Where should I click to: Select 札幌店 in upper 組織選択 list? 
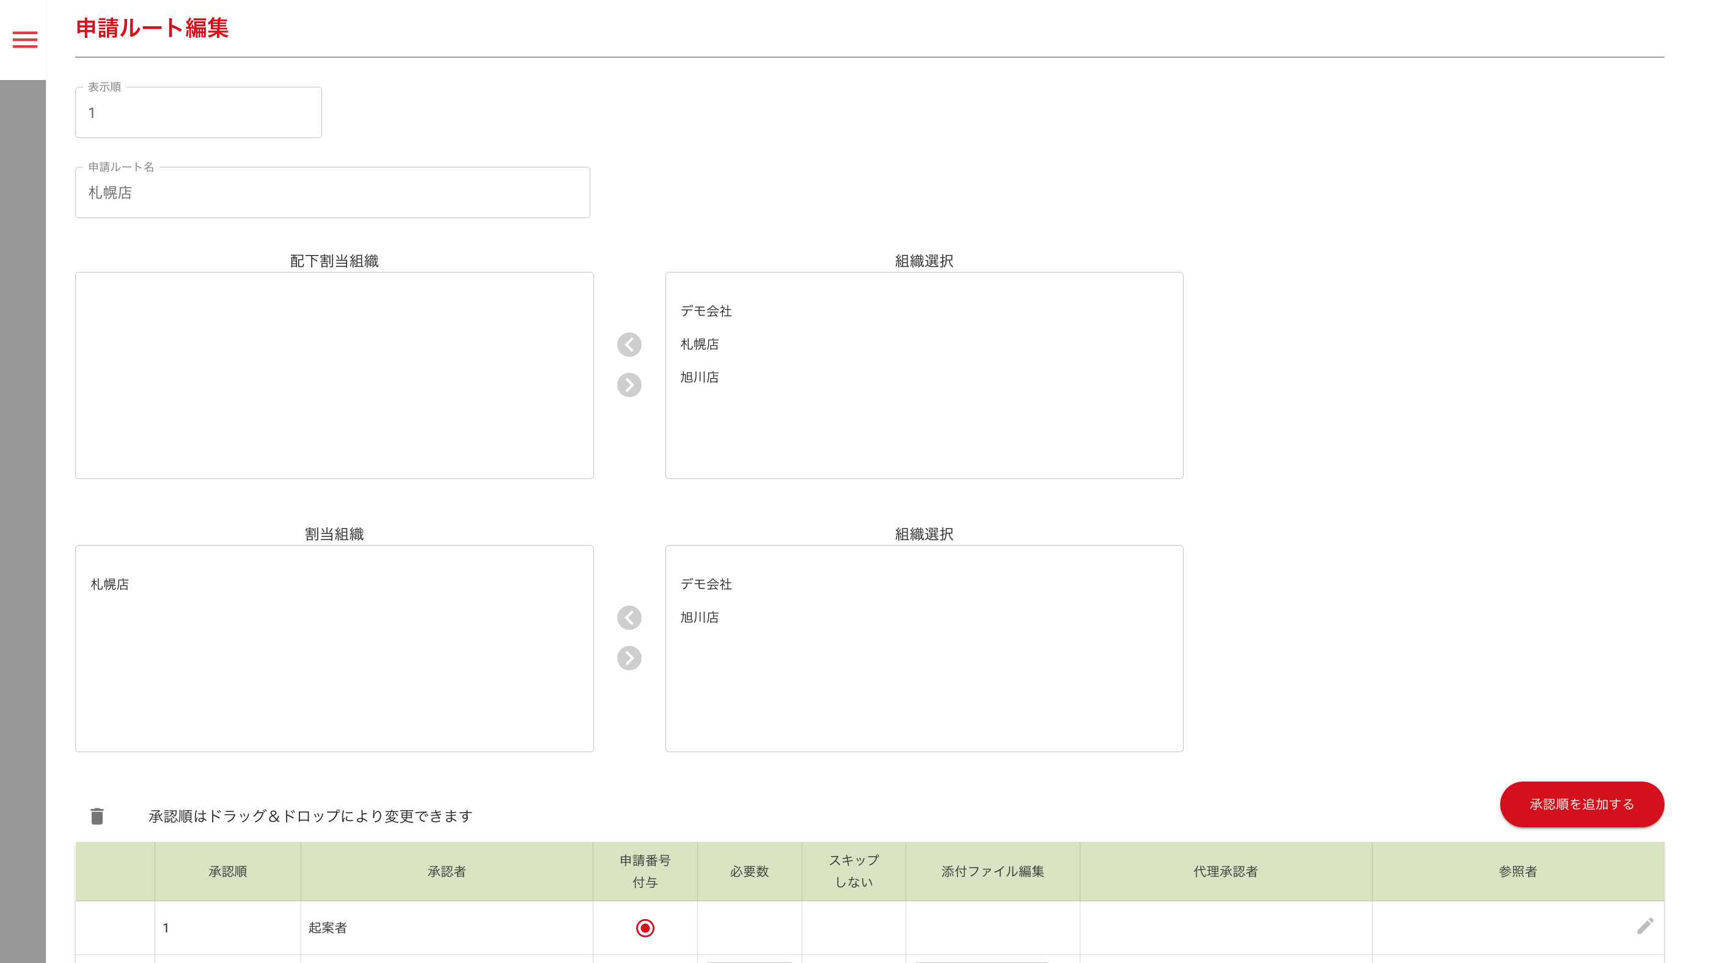coord(698,344)
